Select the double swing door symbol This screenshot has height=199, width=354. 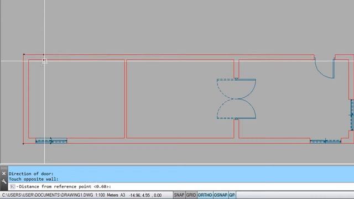(236, 99)
